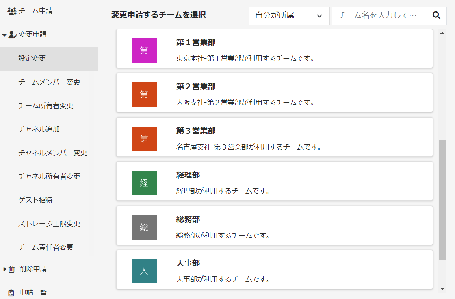Click the 変更申請 user-edit icon
Viewport: 455px width, 299px height.
coord(13,35)
